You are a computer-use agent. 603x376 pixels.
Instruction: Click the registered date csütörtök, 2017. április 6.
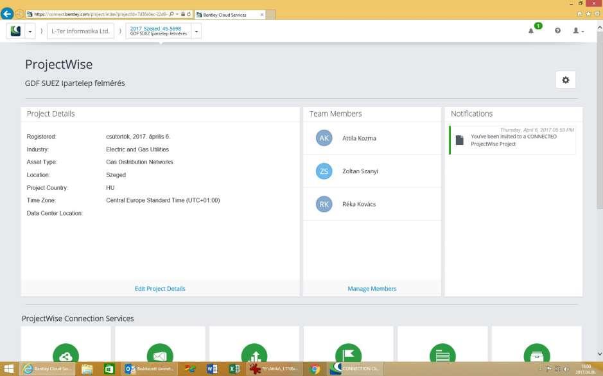138,136
